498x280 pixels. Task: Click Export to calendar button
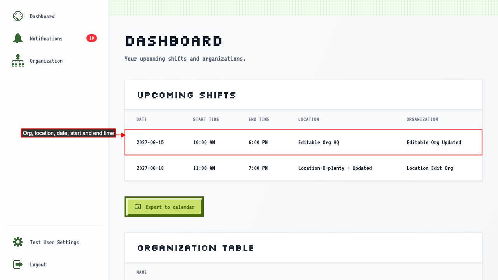pos(164,207)
